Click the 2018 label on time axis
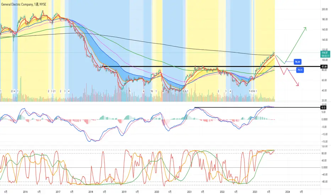The height and width of the screenshot is (195, 331). 91,192
